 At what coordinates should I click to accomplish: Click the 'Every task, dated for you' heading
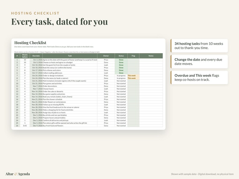tap(59, 22)
